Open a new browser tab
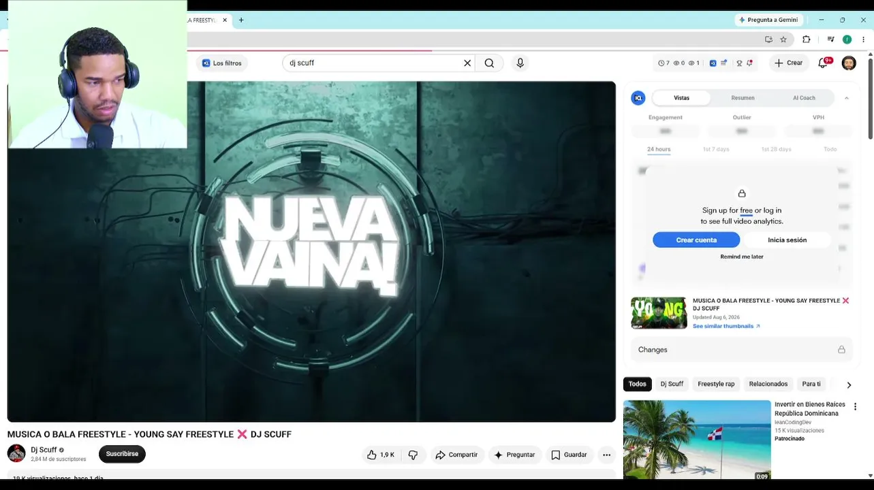Viewport: 874px width, 490px height. (241, 20)
